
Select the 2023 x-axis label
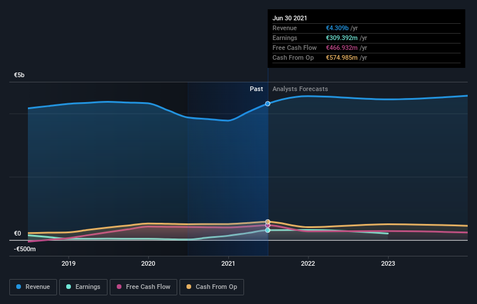pyautogui.click(x=388, y=263)
